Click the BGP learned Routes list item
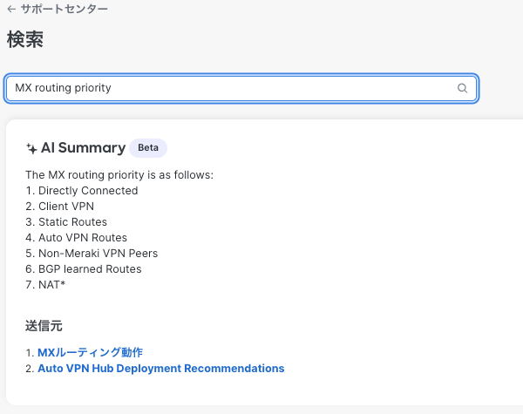Screen dimensions: 523x414 89,269
